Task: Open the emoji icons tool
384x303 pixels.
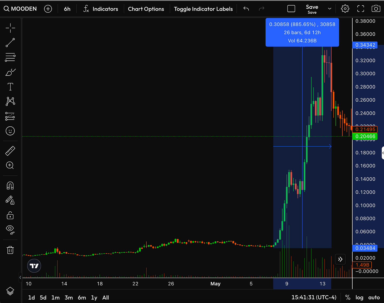Action: point(10,131)
